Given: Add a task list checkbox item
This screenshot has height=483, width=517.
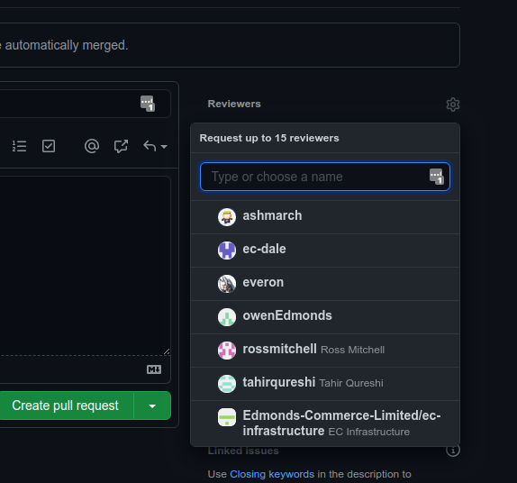Looking at the screenshot, I should pyautogui.click(x=49, y=146).
